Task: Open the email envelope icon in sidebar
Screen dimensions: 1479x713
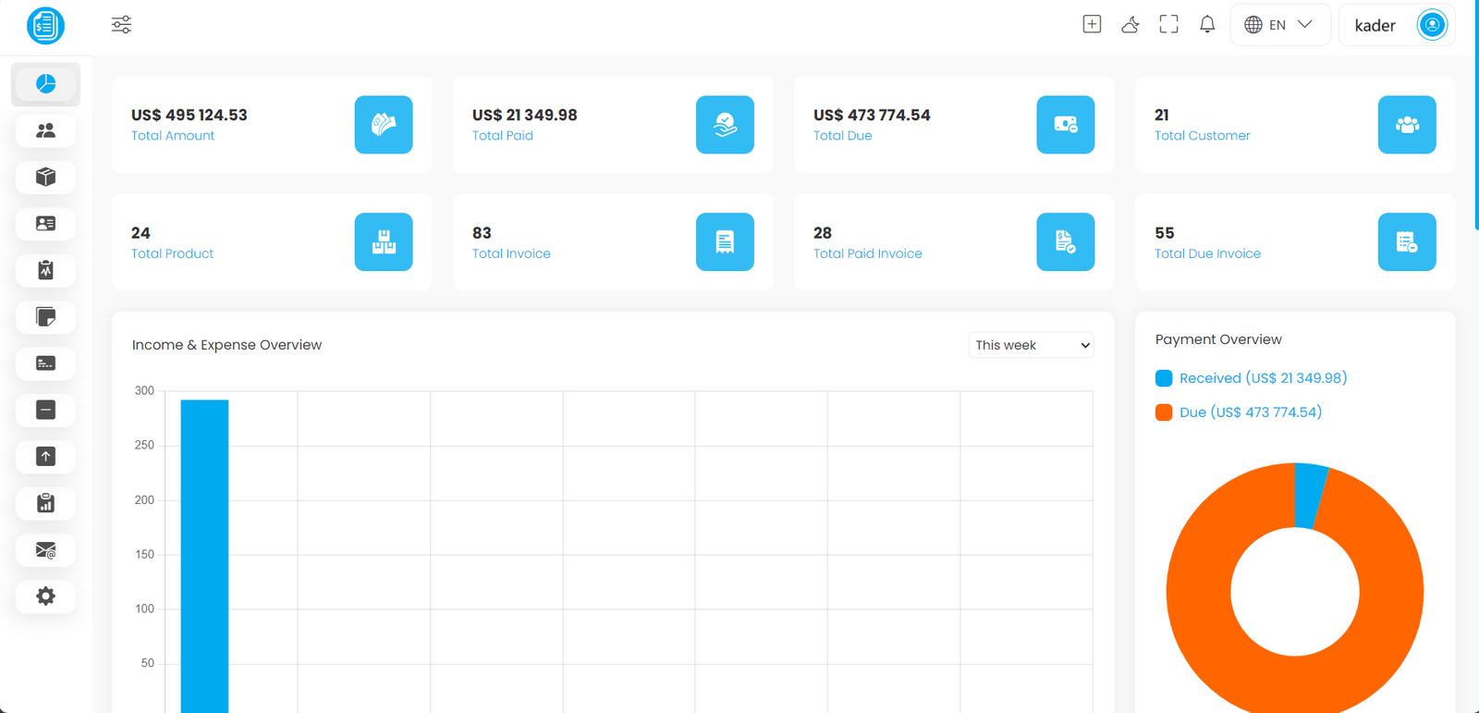Action: click(x=45, y=550)
